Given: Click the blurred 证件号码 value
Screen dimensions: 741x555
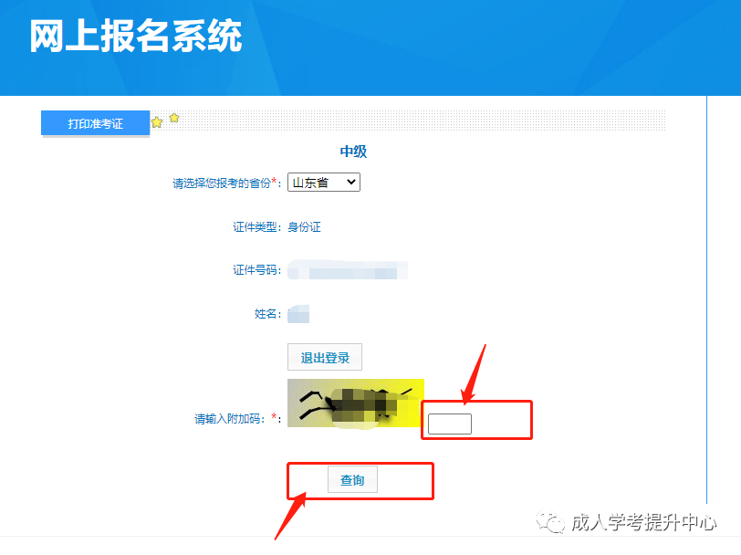Looking at the screenshot, I should click(x=348, y=269).
